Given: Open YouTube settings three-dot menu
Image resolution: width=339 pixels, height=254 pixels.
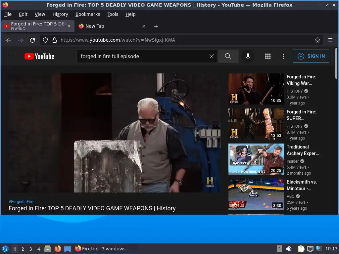Looking at the screenshot, I should (x=284, y=56).
